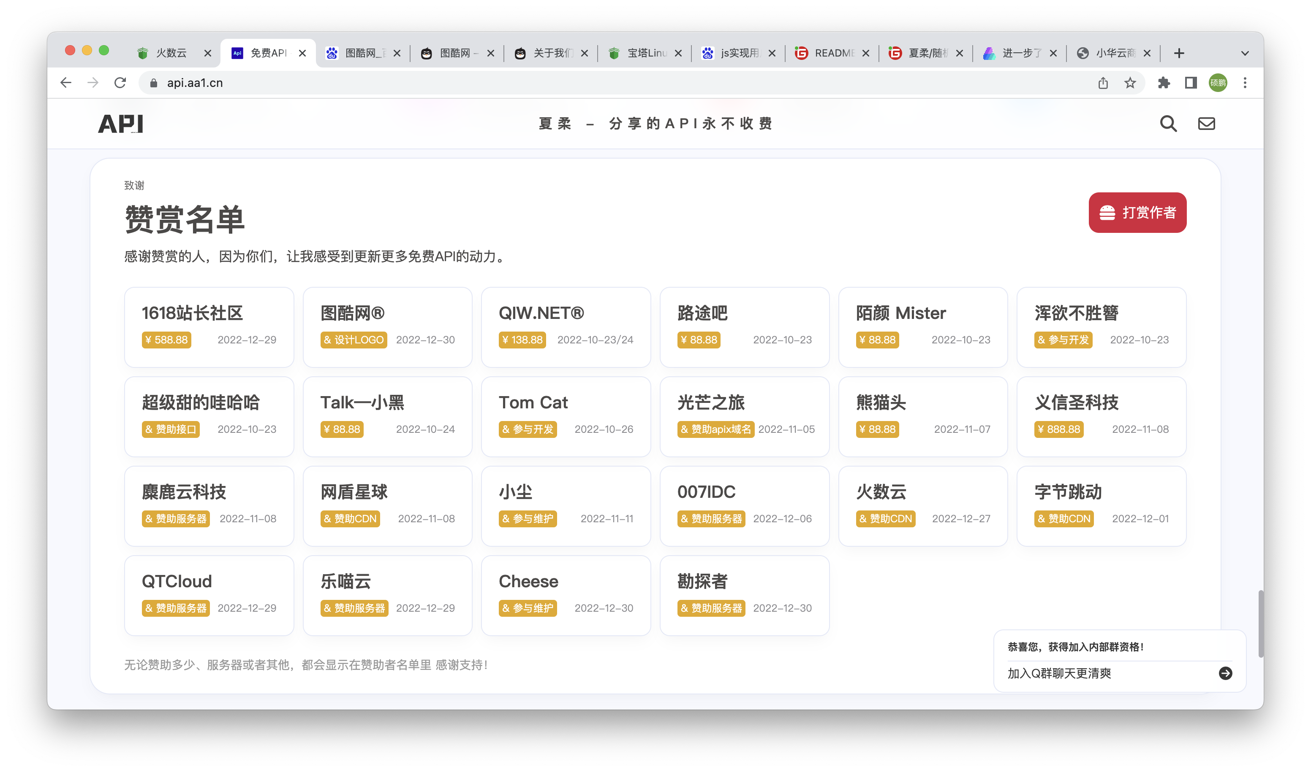Click the 打赏作者 red button
1311x772 pixels.
[x=1137, y=212]
